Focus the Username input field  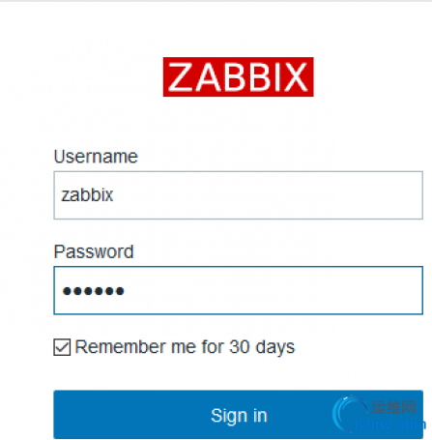238,195
